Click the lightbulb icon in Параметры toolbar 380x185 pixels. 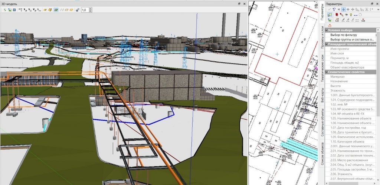(x=350, y=14)
